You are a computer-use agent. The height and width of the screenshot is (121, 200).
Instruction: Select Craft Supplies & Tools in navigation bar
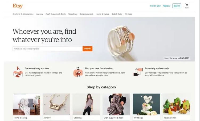coord(56,14)
